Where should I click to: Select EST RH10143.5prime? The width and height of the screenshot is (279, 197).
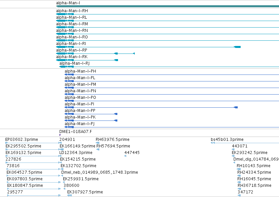tap(253, 166)
